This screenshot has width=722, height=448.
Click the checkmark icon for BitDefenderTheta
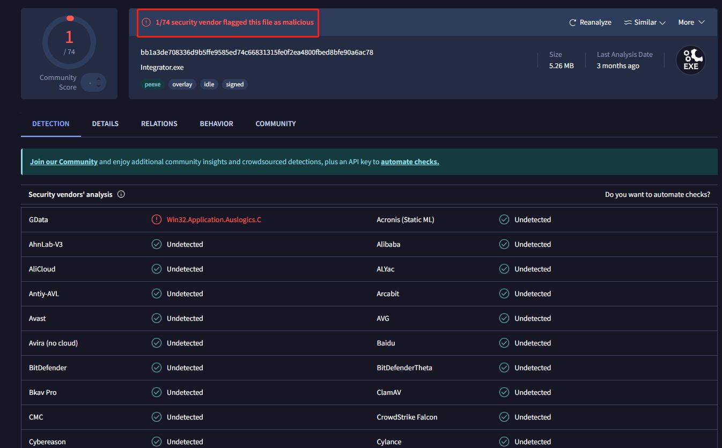coord(504,368)
